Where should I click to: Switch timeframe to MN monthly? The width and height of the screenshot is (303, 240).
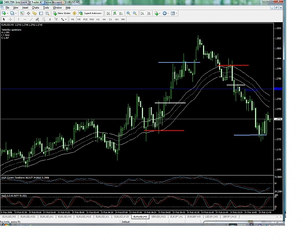point(123,19)
